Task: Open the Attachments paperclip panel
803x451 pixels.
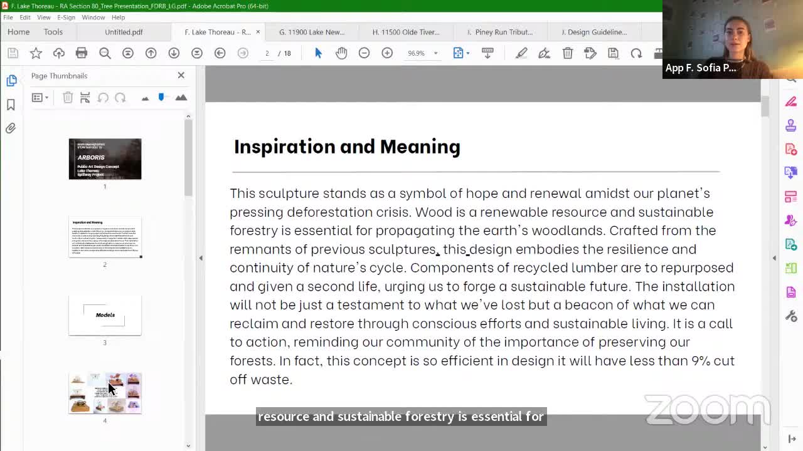Action: point(11,128)
